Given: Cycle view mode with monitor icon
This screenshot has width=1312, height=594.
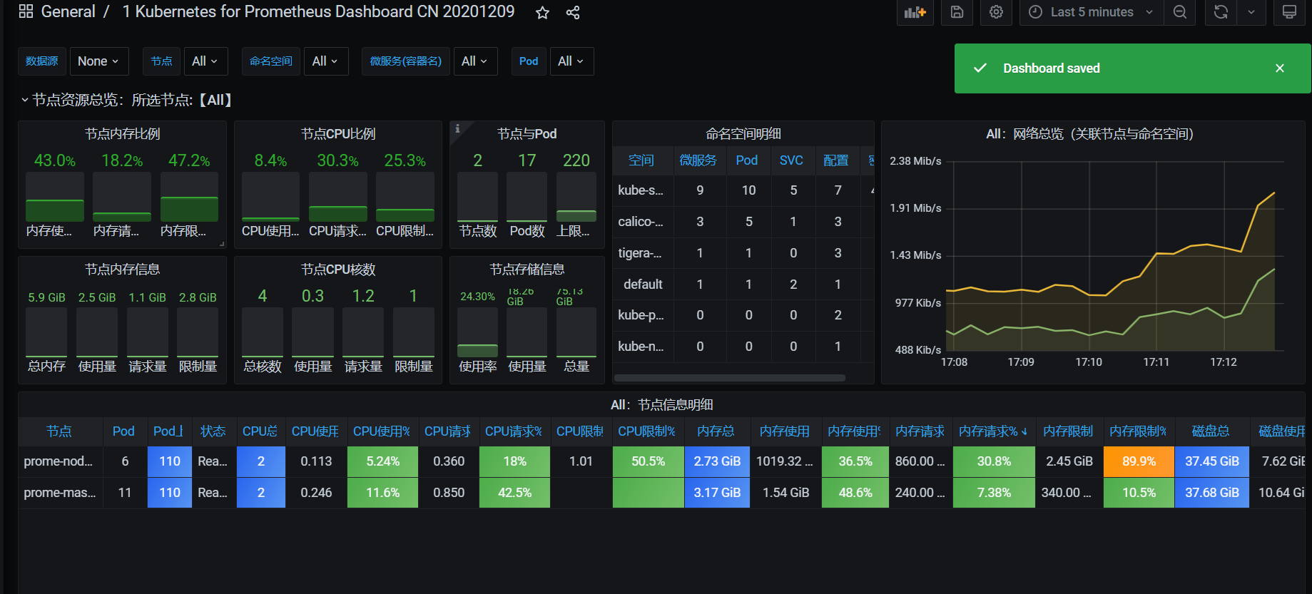Looking at the screenshot, I should [1289, 12].
